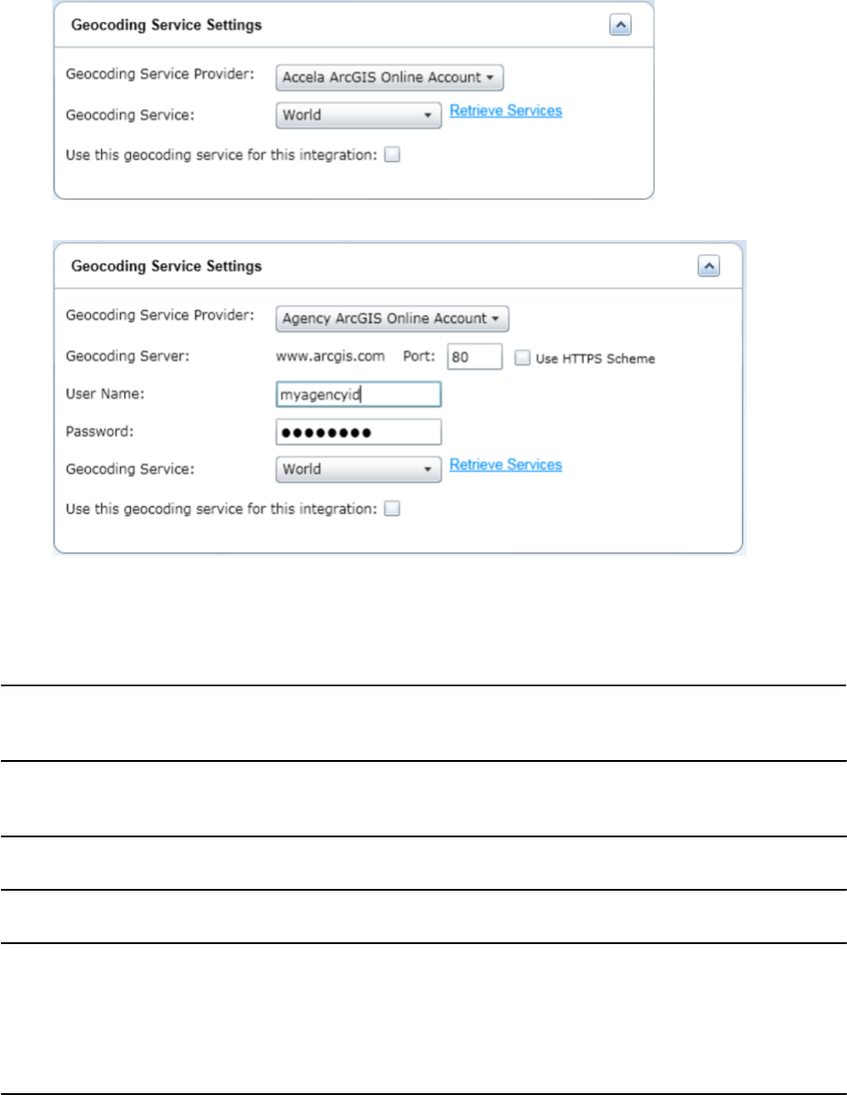Enable geocoding service checkbox in Accela panel
The width and height of the screenshot is (847, 1095).
(392, 155)
